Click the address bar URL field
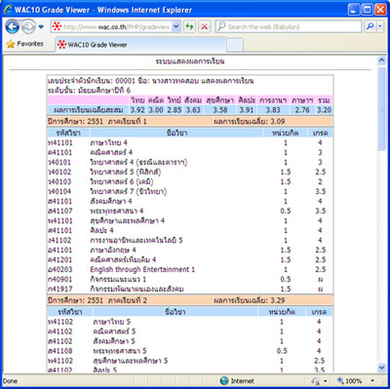Screen dimensions: 390x389 [116, 27]
